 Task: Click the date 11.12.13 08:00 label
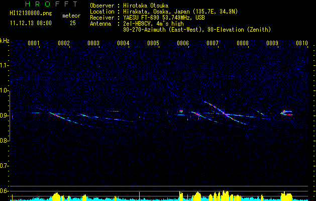(x=31, y=23)
